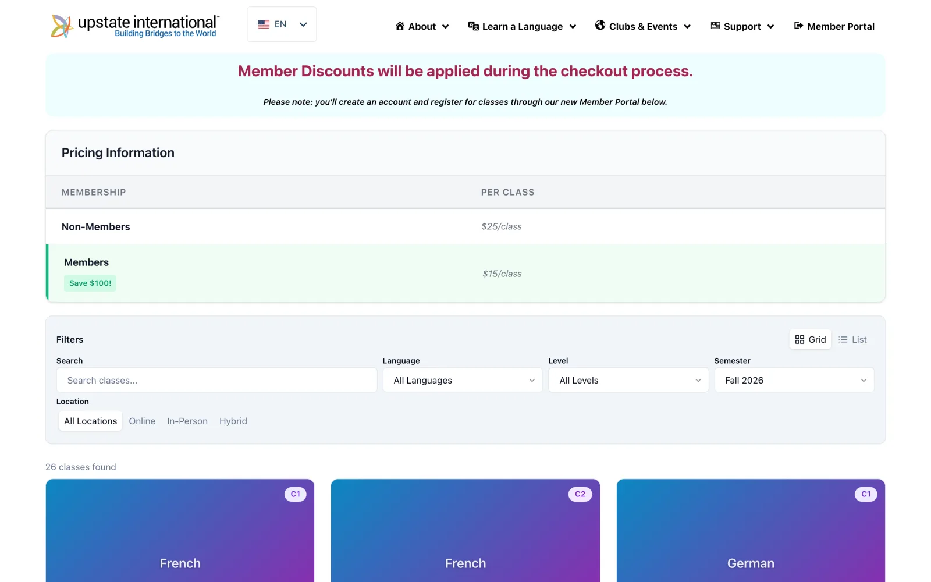Switch to List view

coord(852,339)
